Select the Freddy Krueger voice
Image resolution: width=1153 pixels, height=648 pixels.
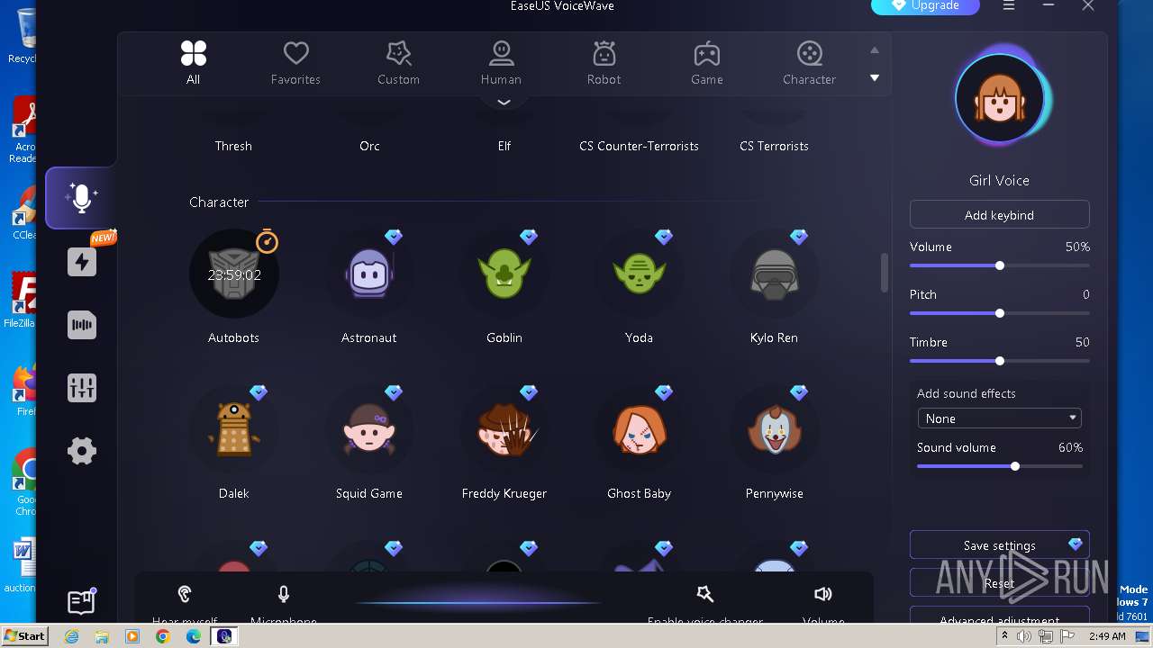pos(504,429)
